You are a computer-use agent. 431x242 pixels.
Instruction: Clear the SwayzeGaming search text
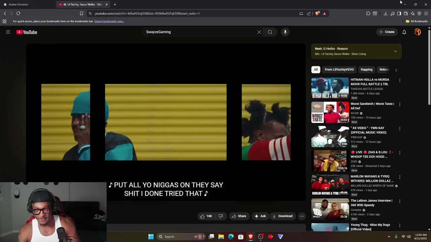point(259,32)
